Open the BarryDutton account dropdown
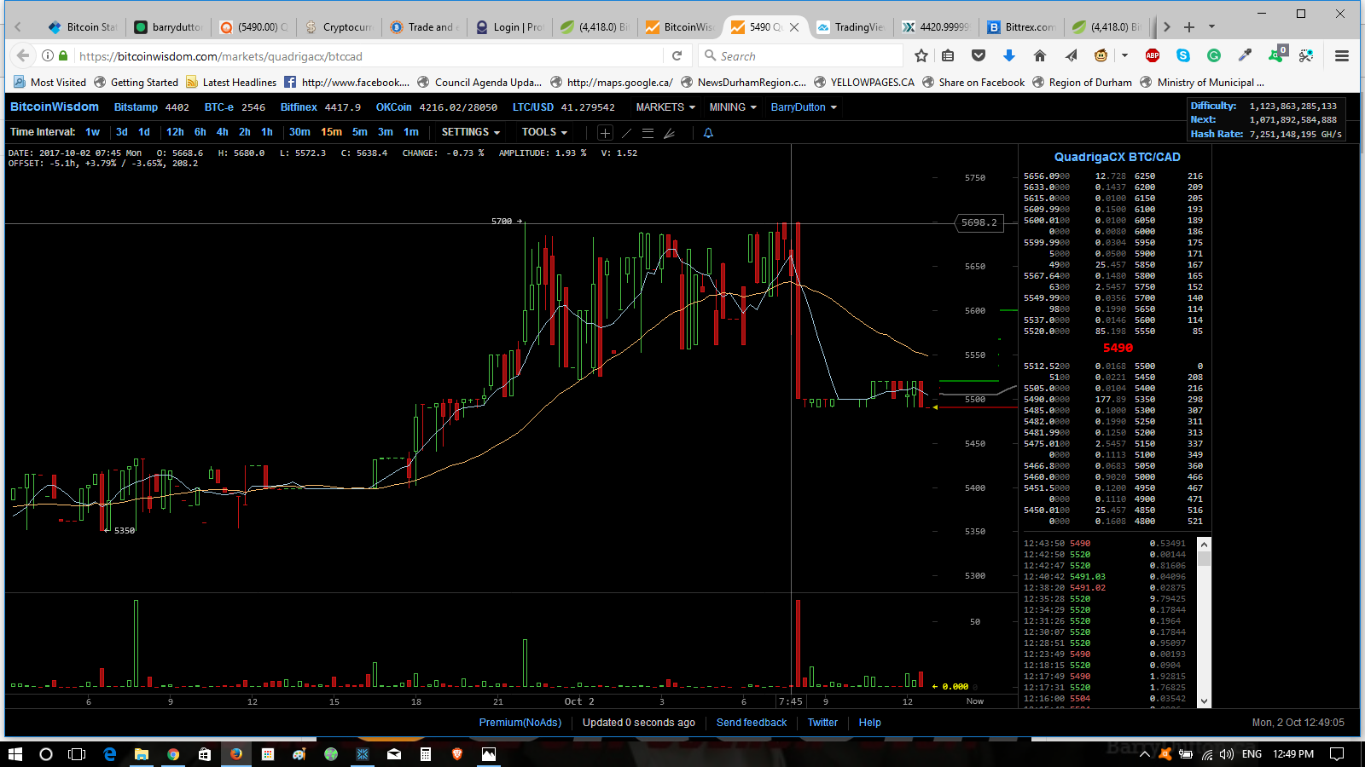1365x767 pixels. (x=804, y=107)
